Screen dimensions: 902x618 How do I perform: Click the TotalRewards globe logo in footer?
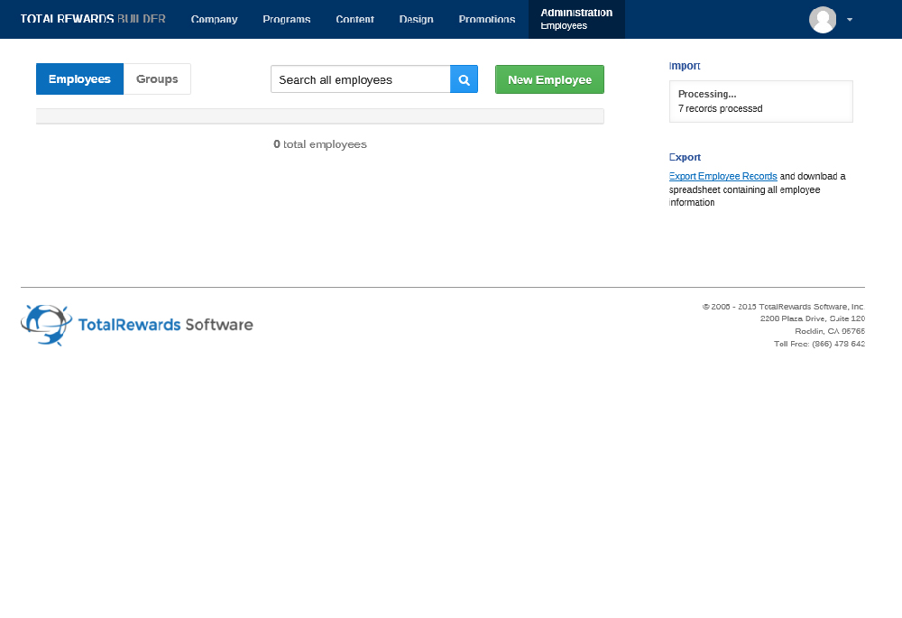46,325
